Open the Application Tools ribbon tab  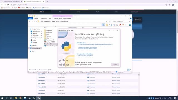pyautogui.click(x=62, y=18)
